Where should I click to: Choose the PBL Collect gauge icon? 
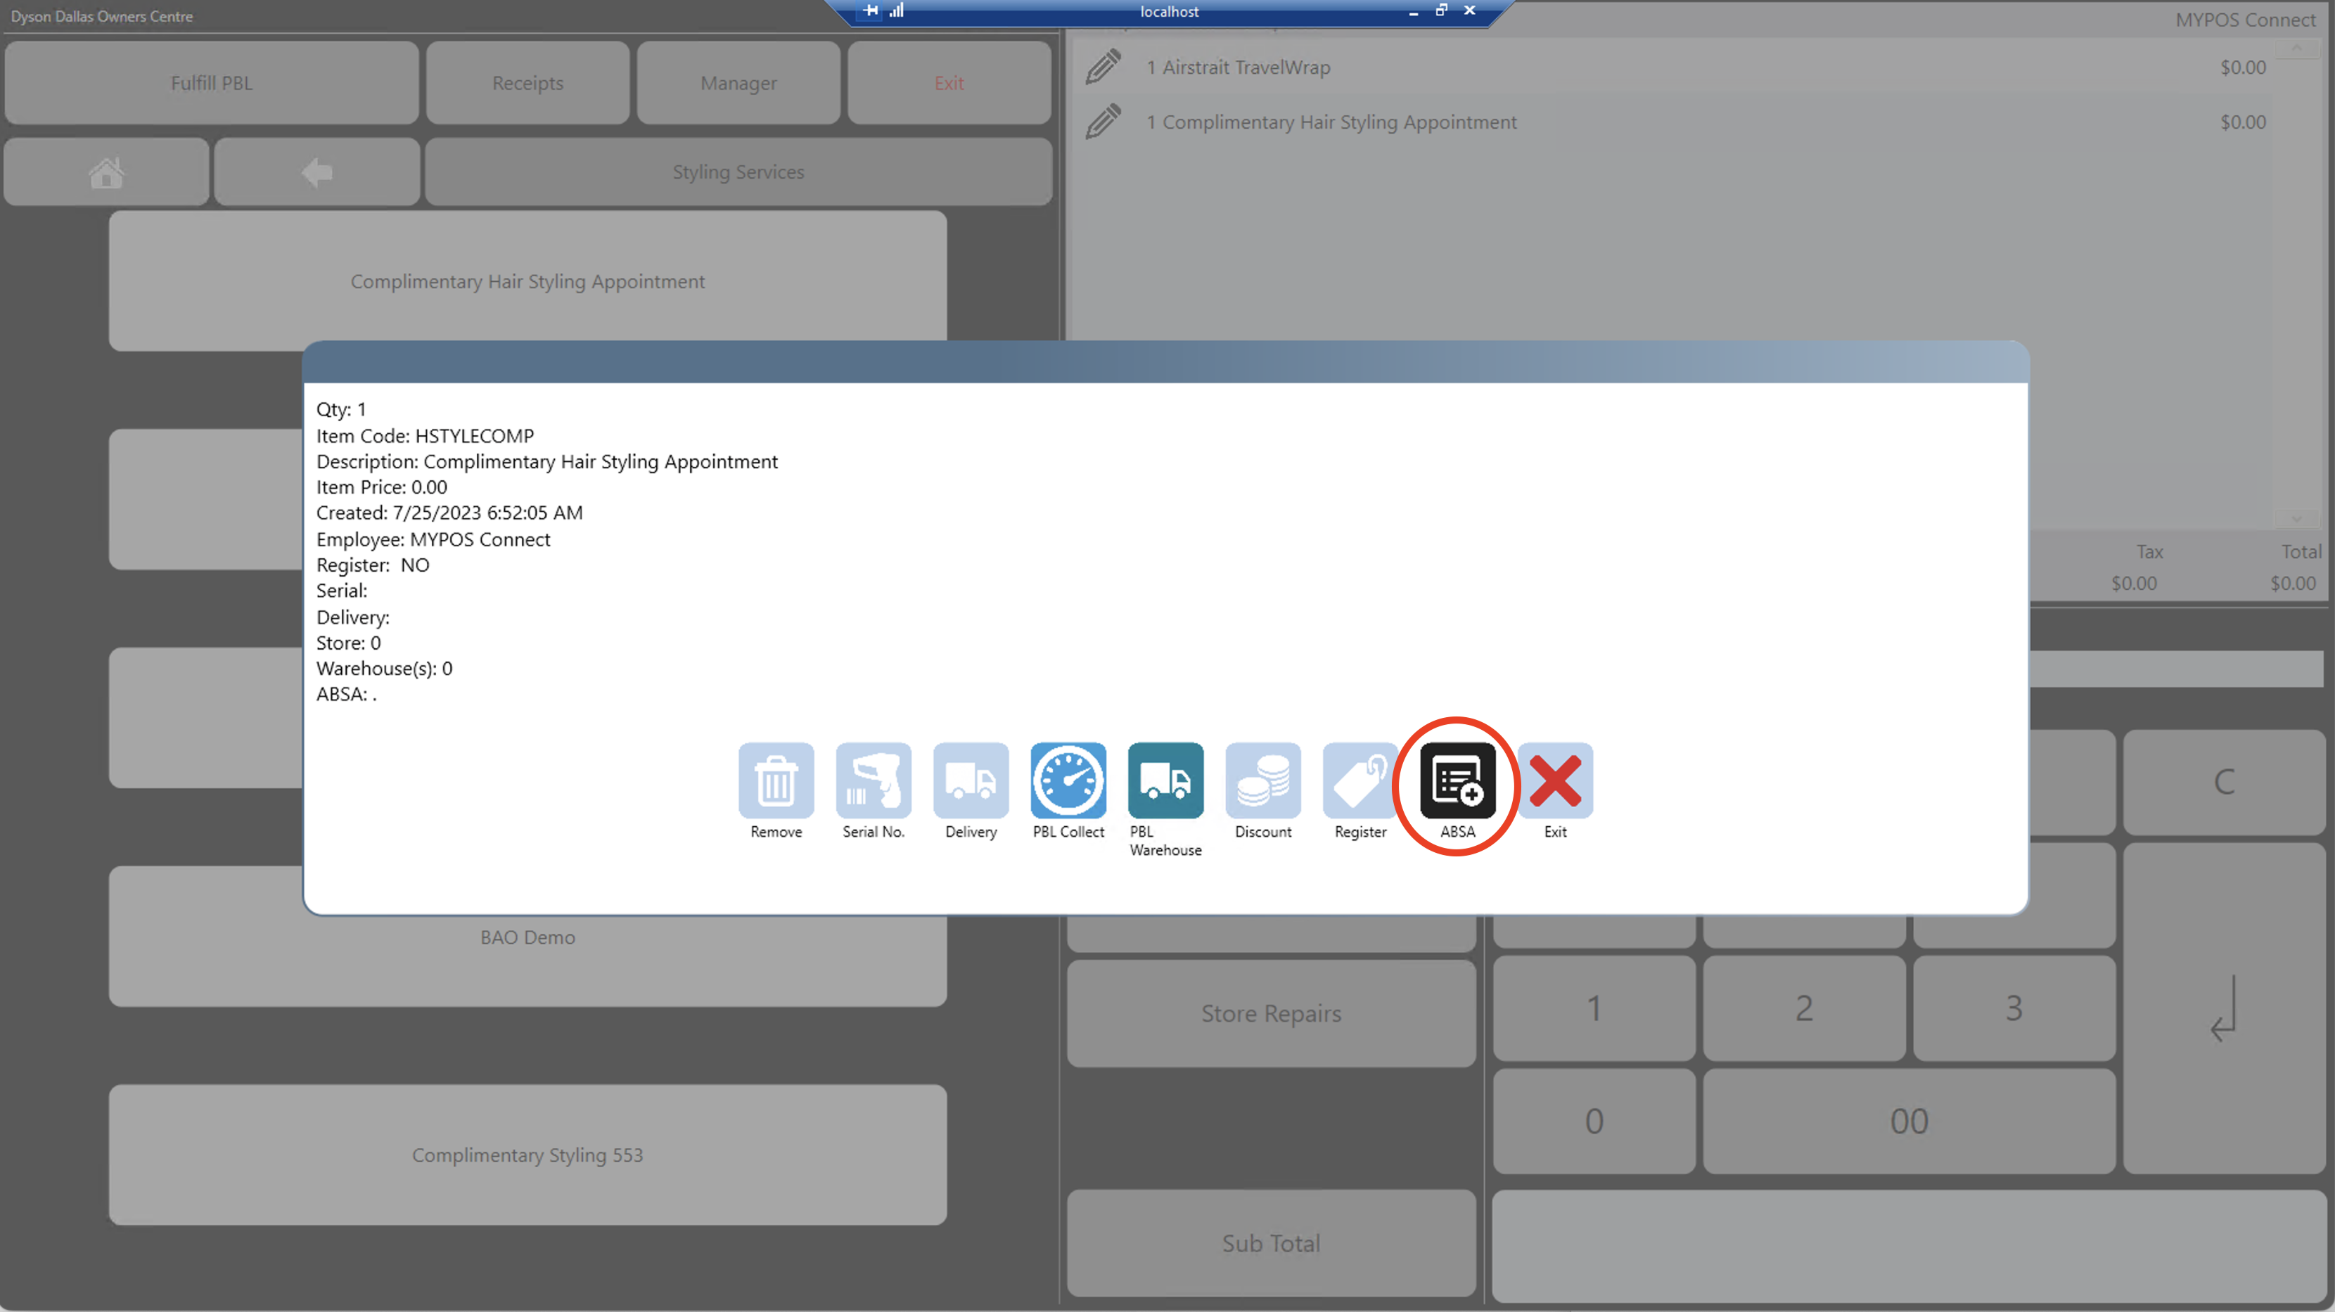[x=1068, y=780]
